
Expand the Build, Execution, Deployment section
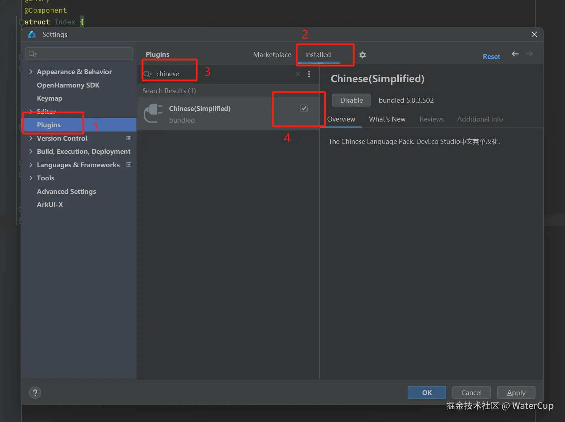31,151
